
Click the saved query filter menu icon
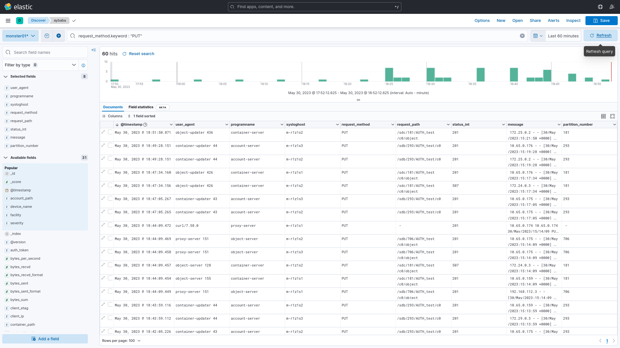click(47, 36)
